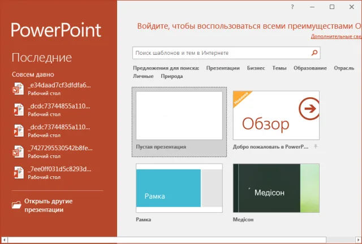Click the Пустая презентация caption

coord(161,147)
